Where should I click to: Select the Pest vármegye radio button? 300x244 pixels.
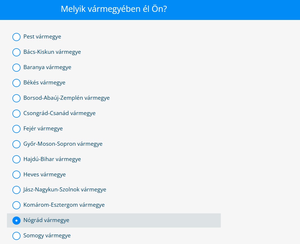[x=16, y=37]
